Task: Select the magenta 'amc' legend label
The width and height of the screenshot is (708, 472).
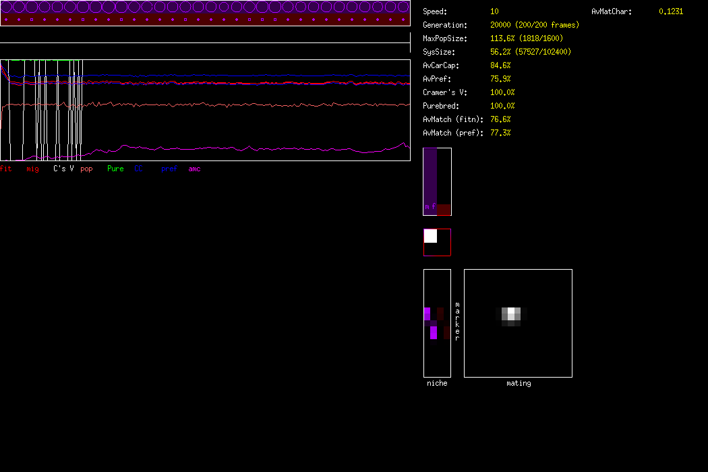Action: 194,169
